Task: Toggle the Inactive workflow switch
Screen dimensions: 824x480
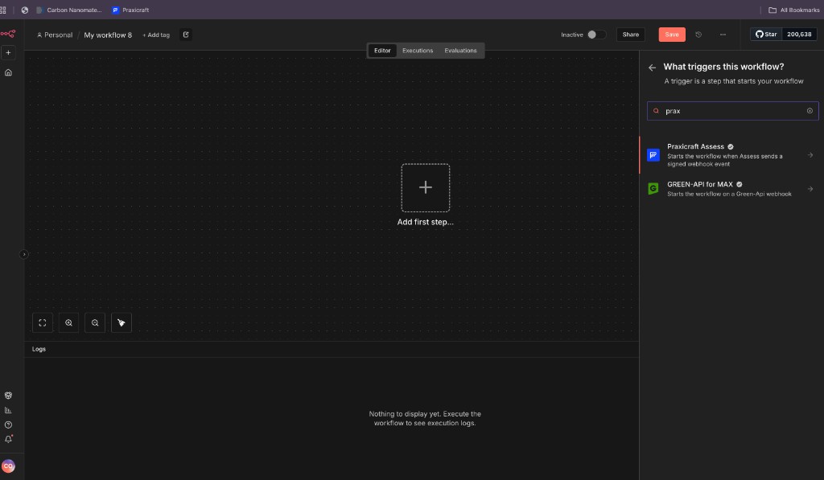Action: (596, 35)
